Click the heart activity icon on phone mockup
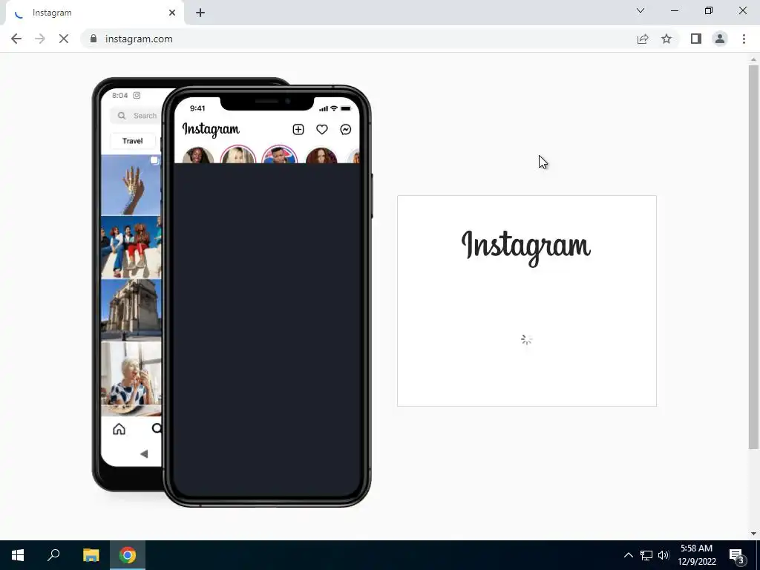This screenshot has width=760, height=570. (322, 129)
